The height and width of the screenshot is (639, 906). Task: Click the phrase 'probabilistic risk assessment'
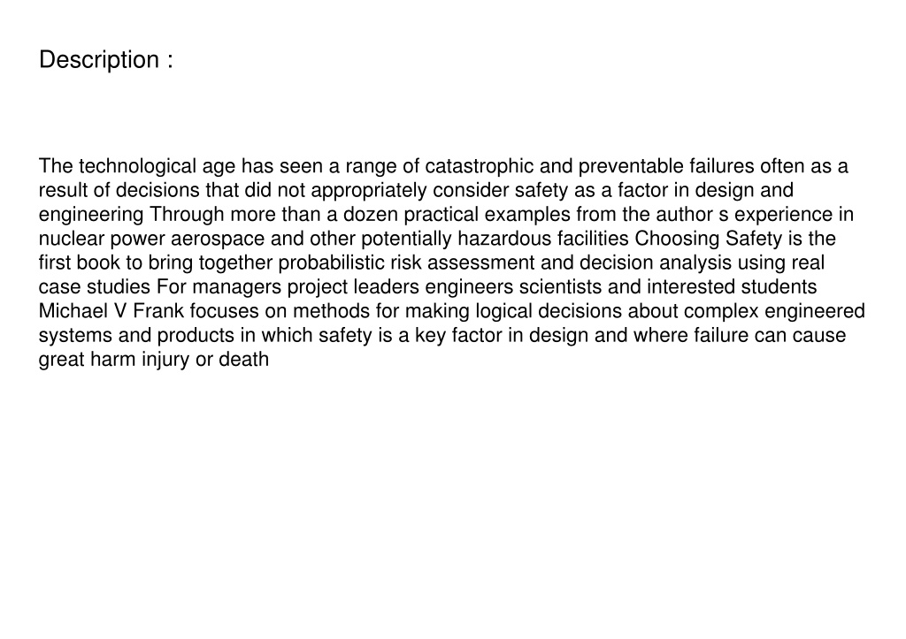point(406,262)
